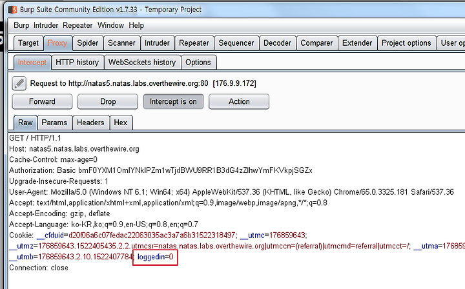Switch to the Target tab
Viewport: 465px width, 289px height.
(x=28, y=43)
